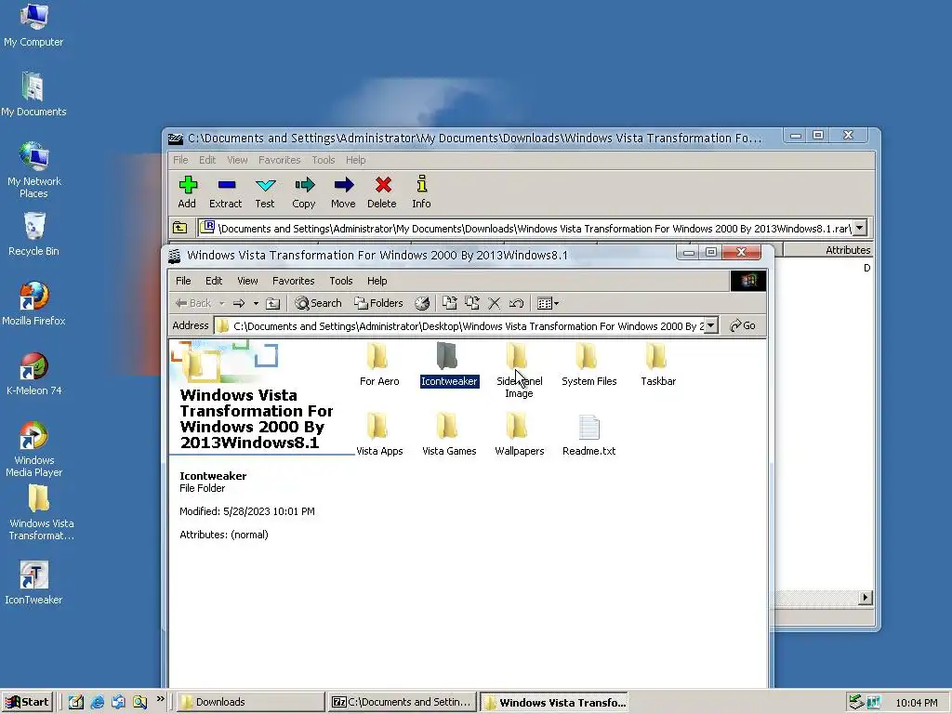Open the Forward history dropdown arrow

tap(256, 303)
